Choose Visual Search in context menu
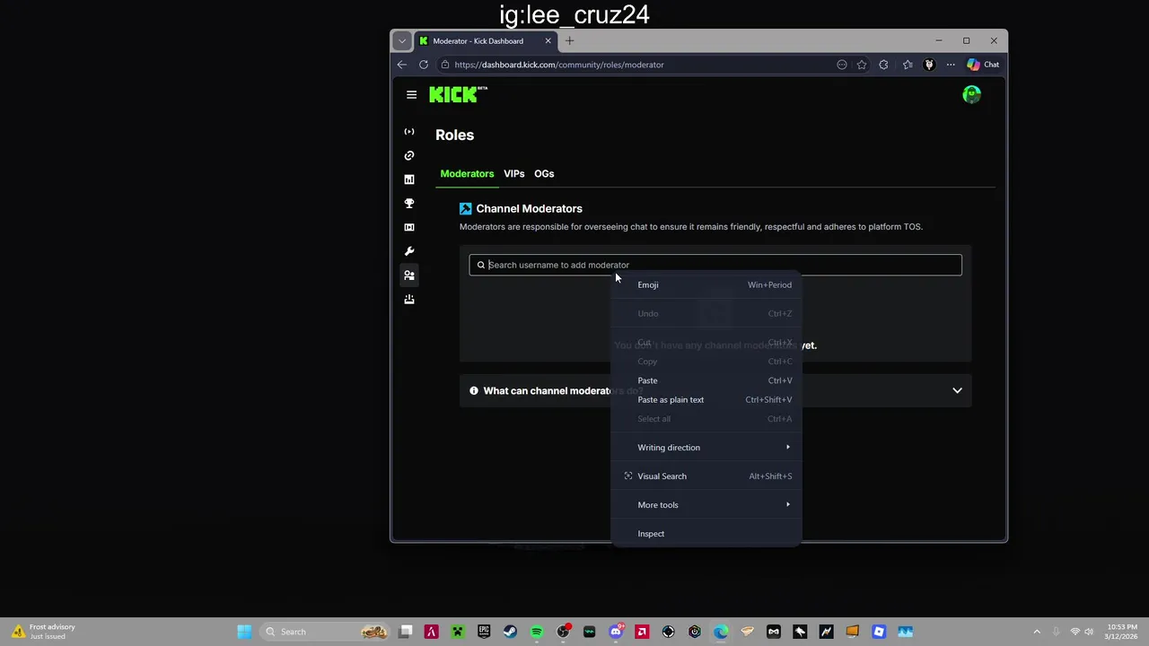 706,476
